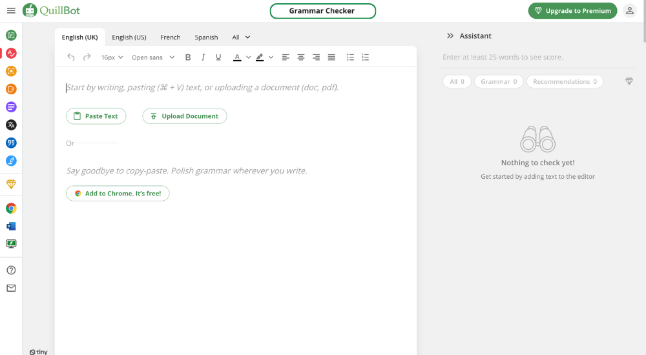The width and height of the screenshot is (646, 355).
Task: Switch to the English (US) tab
Action: point(129,37)
